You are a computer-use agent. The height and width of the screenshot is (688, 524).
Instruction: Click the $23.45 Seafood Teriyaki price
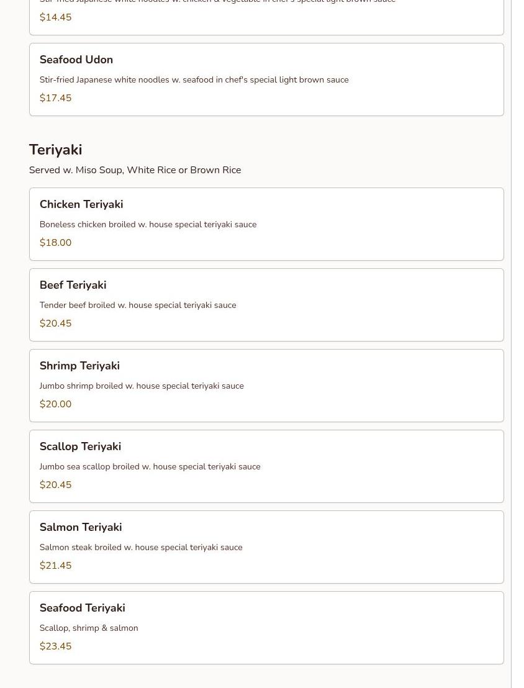(x=55, y=646)
